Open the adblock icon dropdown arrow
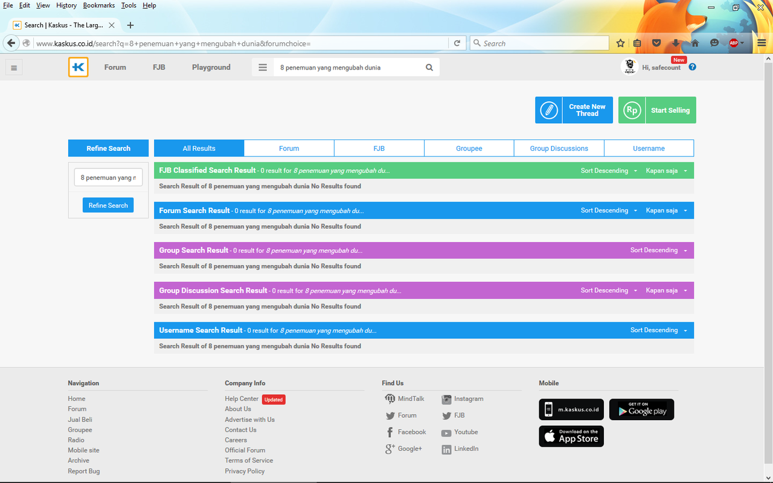 point(743,43)
